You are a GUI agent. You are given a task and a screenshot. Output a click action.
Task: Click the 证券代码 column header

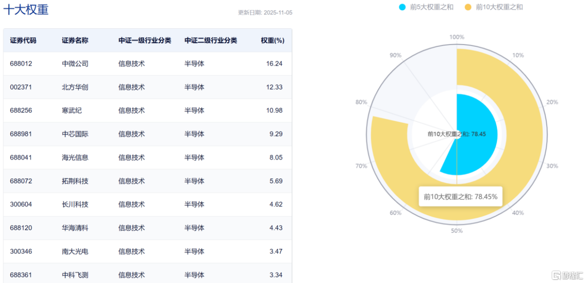click(x=23, y=40)
